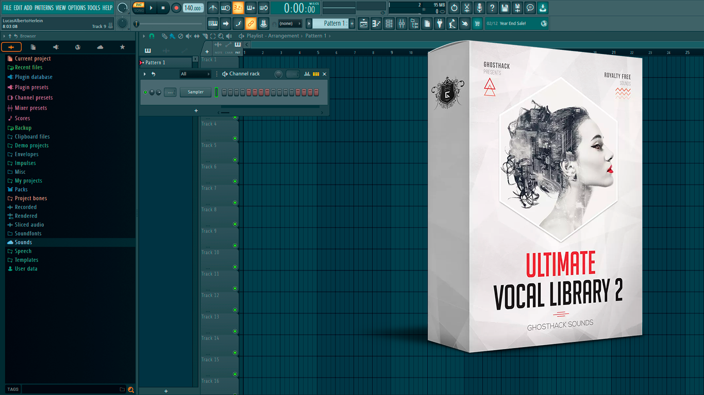Click the chat bubble icon
This screenshot has height=395, width=704.
[530, 8]
